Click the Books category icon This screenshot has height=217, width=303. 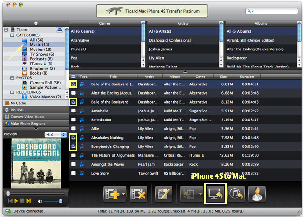point(25,73)
